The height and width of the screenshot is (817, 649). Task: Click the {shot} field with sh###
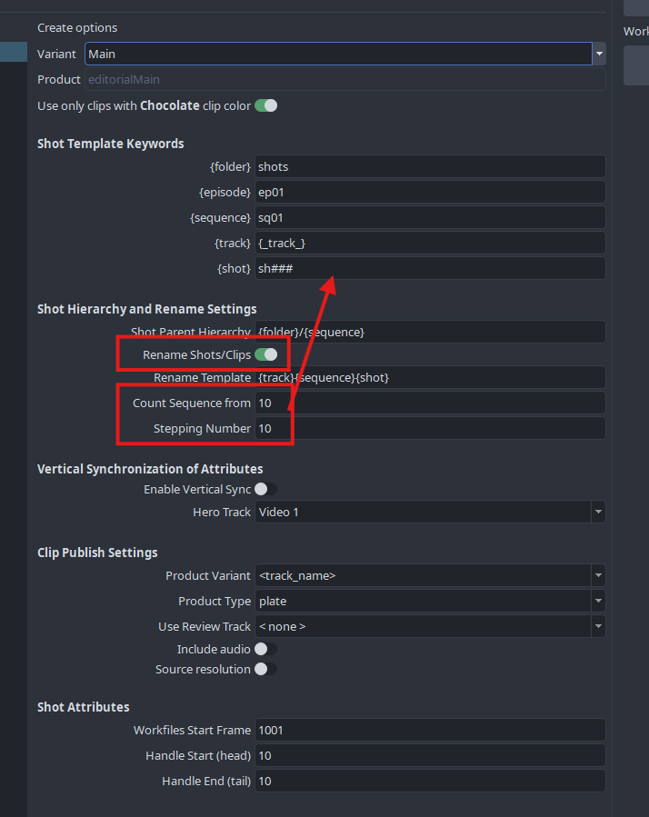click(x=430, y=269)
